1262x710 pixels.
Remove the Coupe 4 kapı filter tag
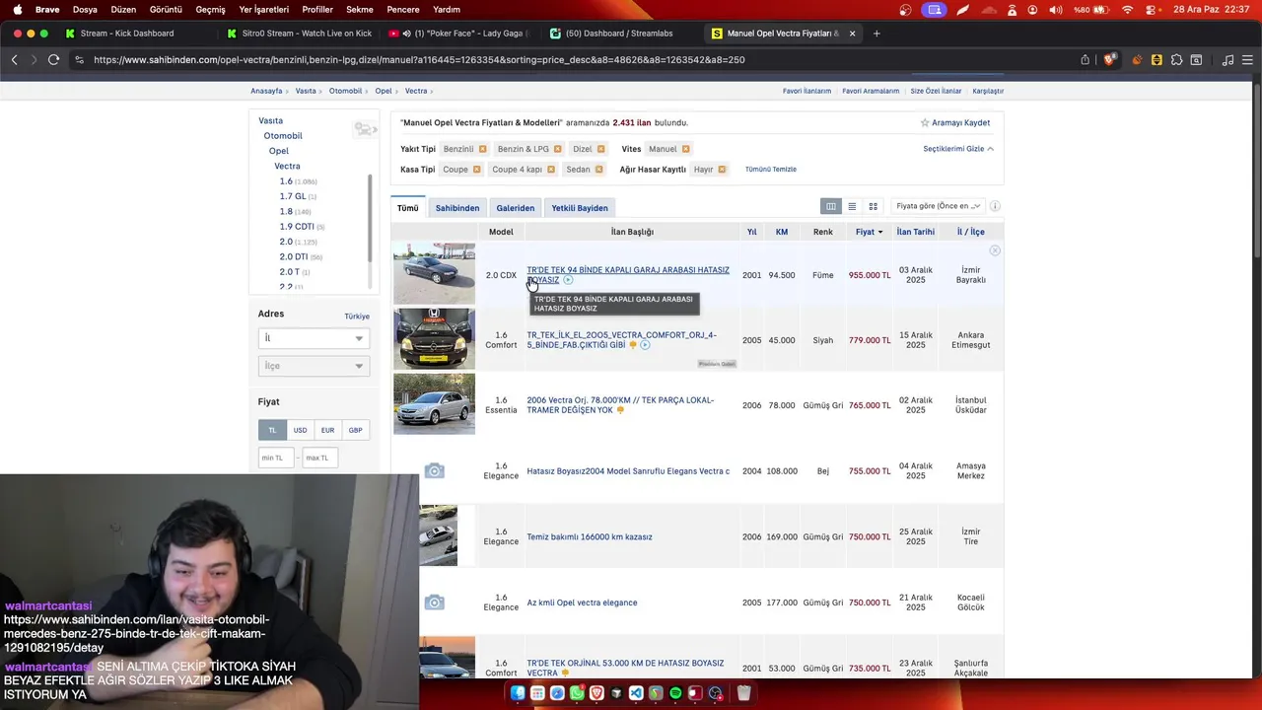(x=550, y=170)
